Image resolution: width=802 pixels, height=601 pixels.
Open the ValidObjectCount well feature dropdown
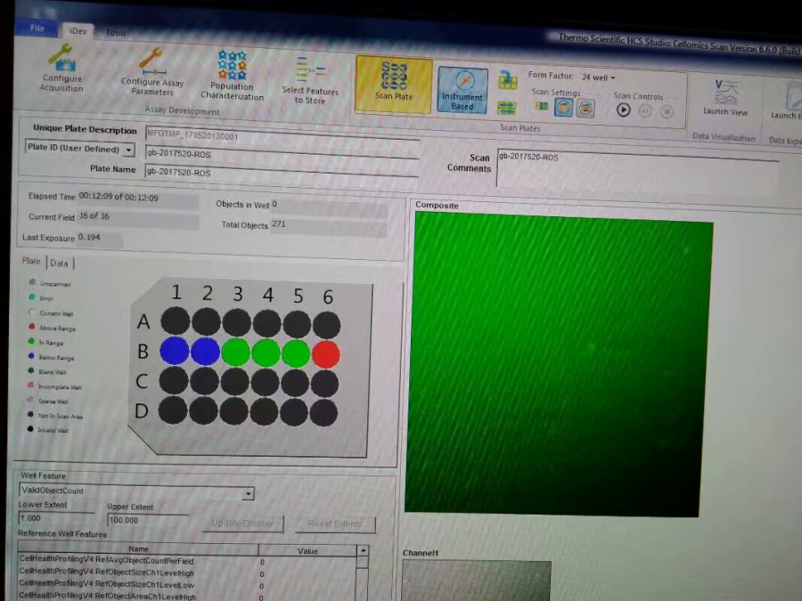136,491
